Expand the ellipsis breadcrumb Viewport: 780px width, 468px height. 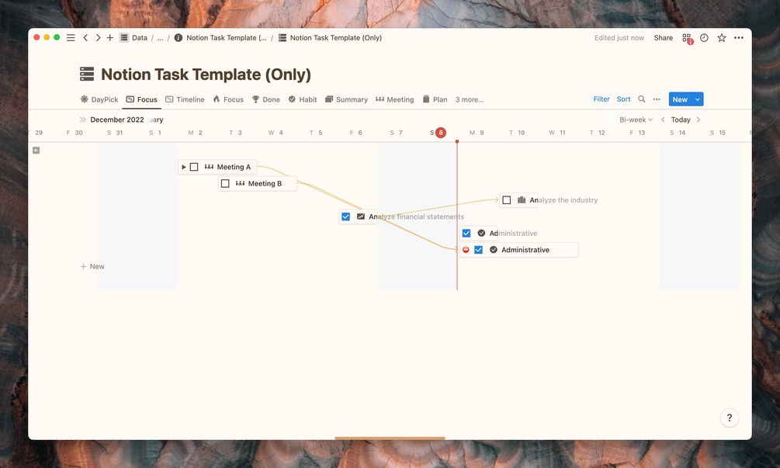160,38
